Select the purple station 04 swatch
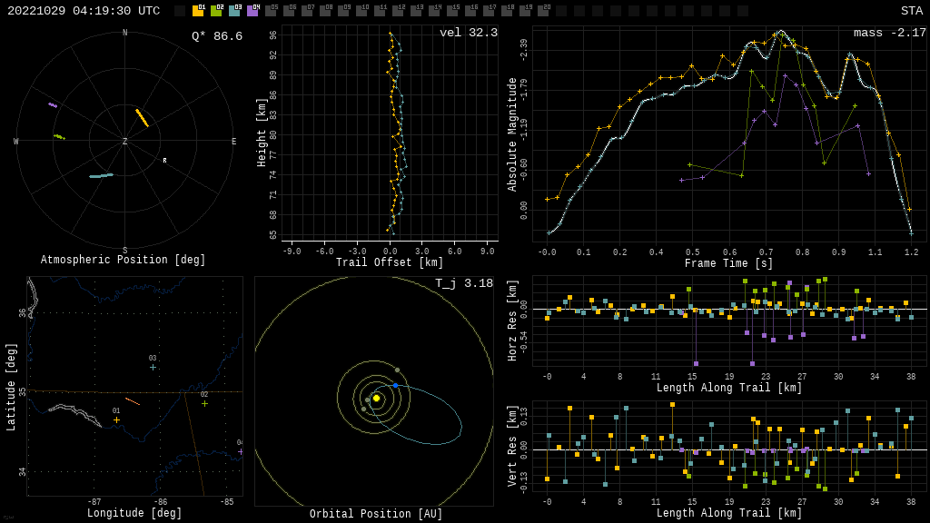 252,11
